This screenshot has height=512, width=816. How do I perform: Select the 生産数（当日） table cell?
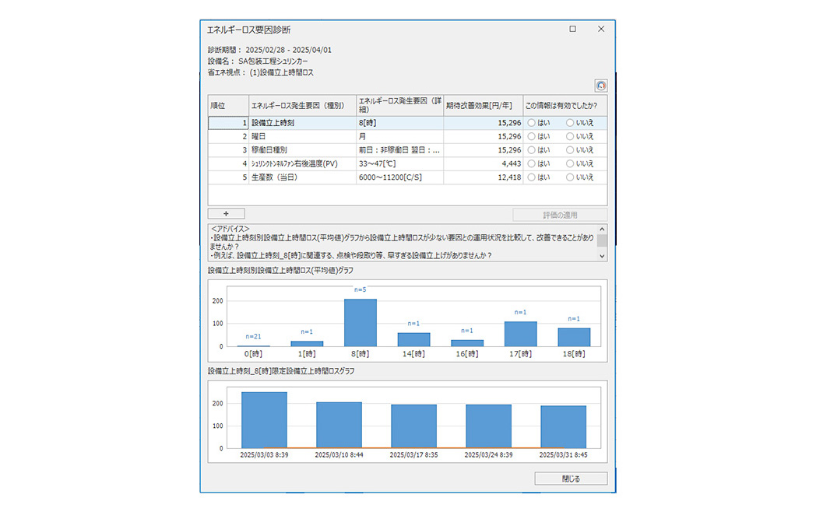coord(302,177)
